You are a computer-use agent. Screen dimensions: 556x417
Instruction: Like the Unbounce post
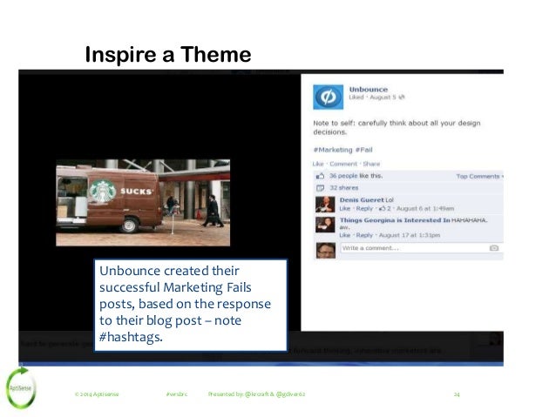coord(318,164)
